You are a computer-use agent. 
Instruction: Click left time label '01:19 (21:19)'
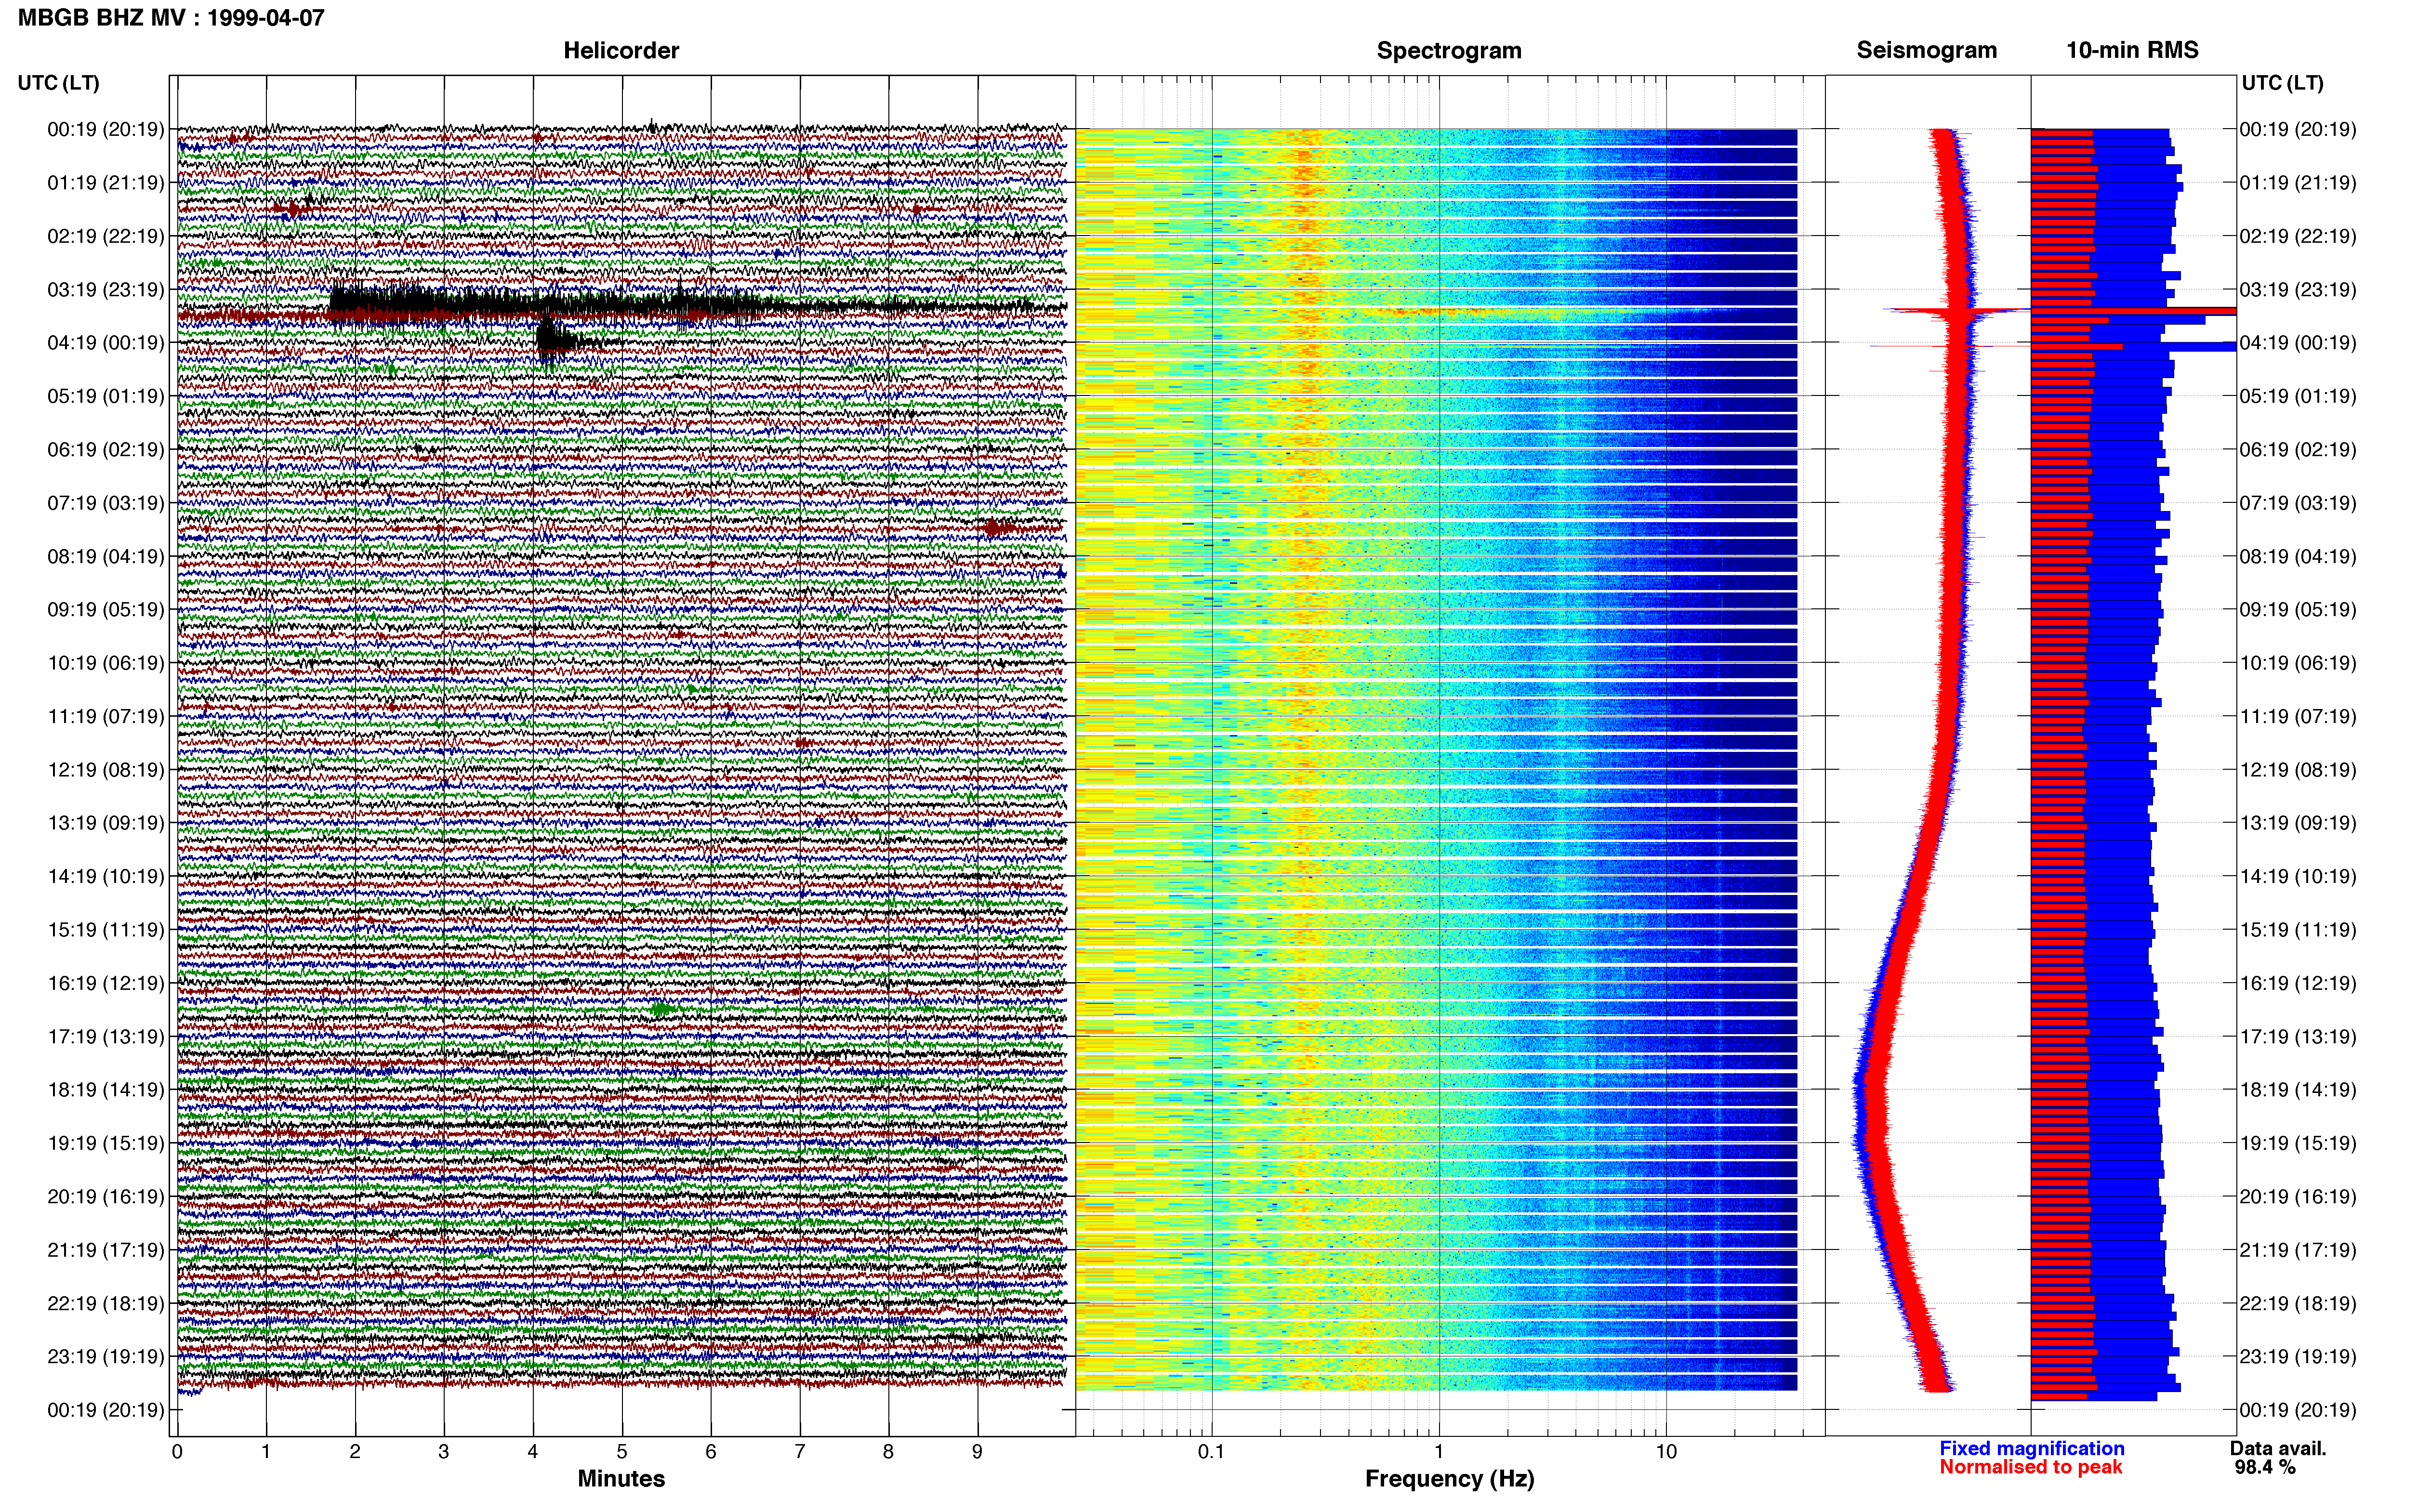point(106,183)
